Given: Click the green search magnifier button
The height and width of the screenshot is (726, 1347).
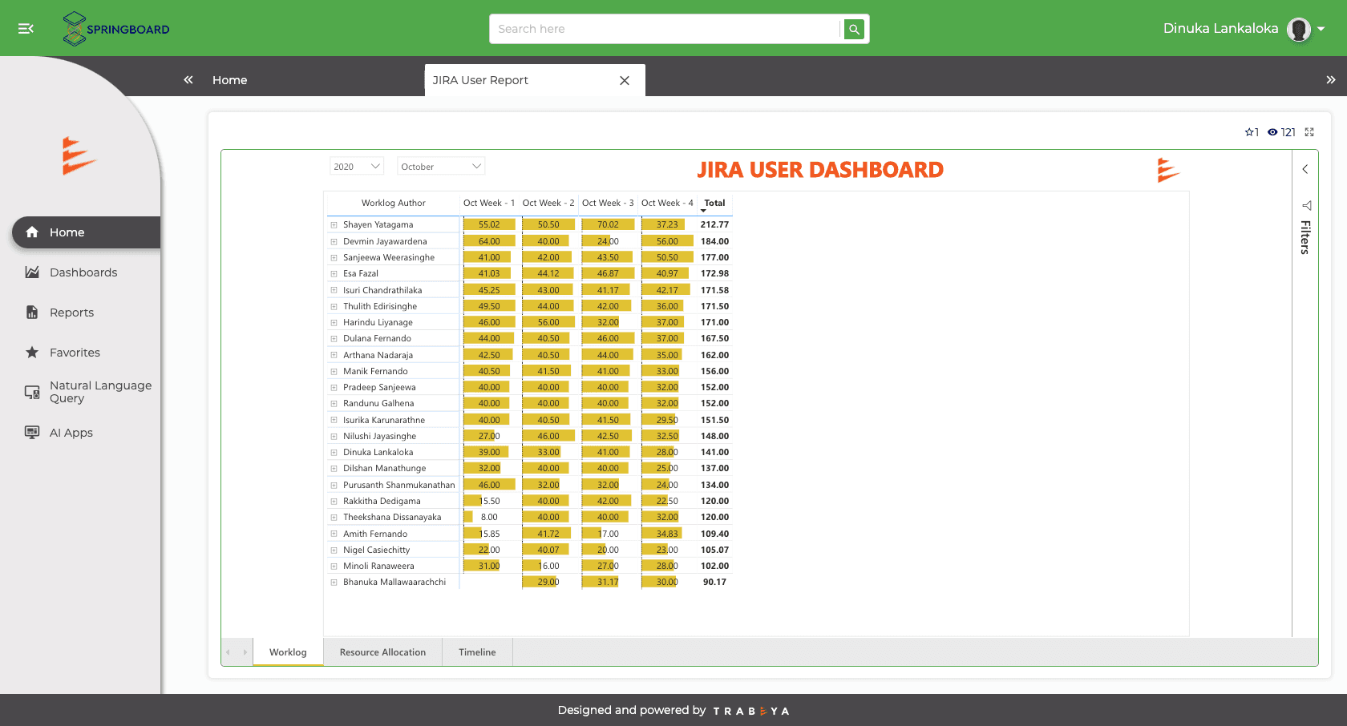Looking at the screenshot, I should coord(854,29).
